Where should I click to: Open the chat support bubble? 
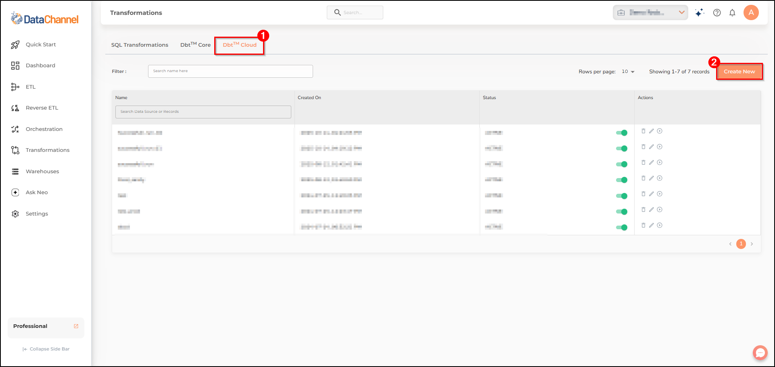[760, 353]
